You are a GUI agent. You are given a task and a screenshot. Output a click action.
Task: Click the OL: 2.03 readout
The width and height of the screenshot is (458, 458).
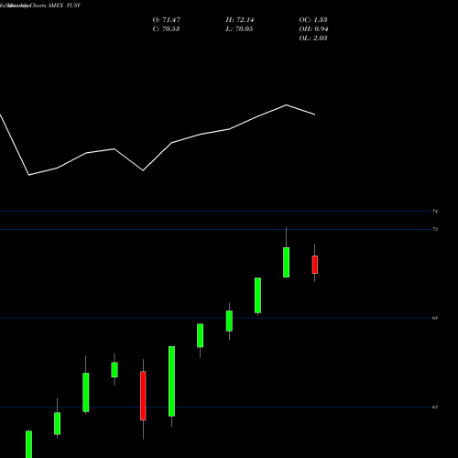tap(313, 38)
